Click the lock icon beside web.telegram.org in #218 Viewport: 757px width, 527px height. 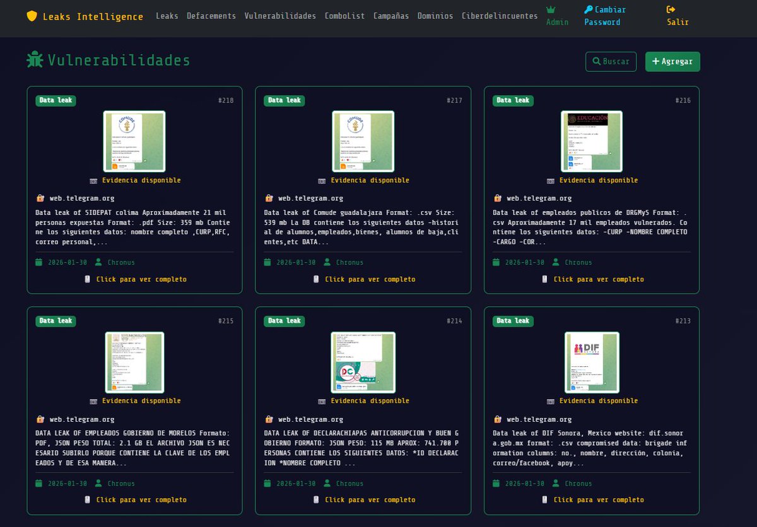[40, 198]
